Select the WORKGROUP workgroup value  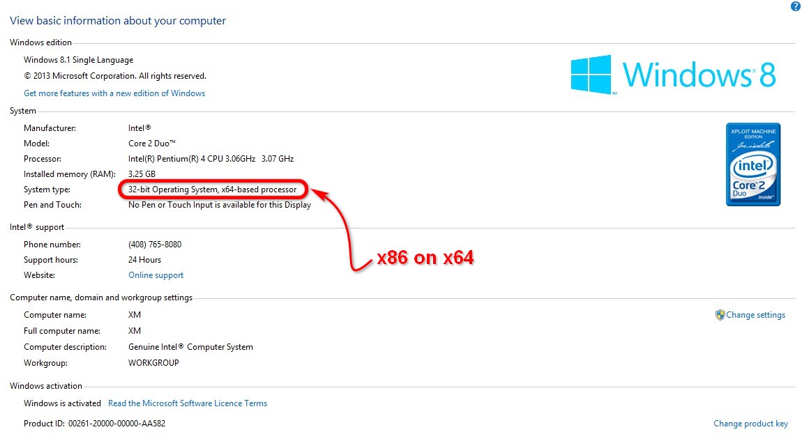tap(153, 363)
